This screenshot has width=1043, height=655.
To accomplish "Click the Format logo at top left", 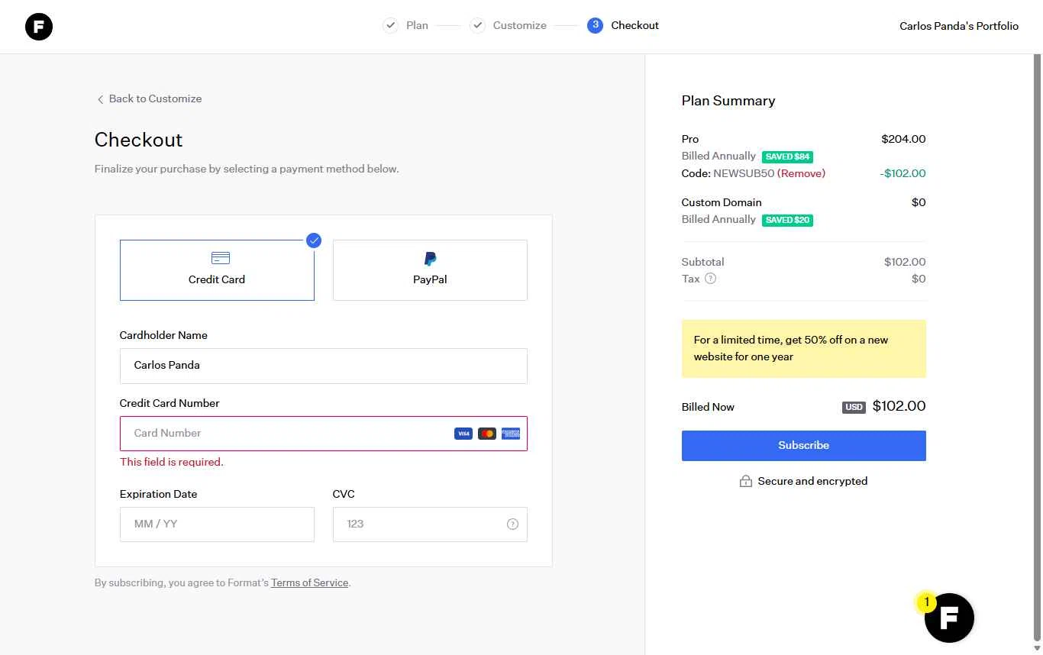I will pyautogui.click(x=39, y=27).
